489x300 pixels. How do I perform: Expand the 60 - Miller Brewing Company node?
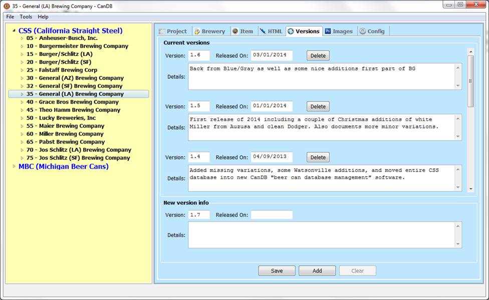[x=22, y=134]
